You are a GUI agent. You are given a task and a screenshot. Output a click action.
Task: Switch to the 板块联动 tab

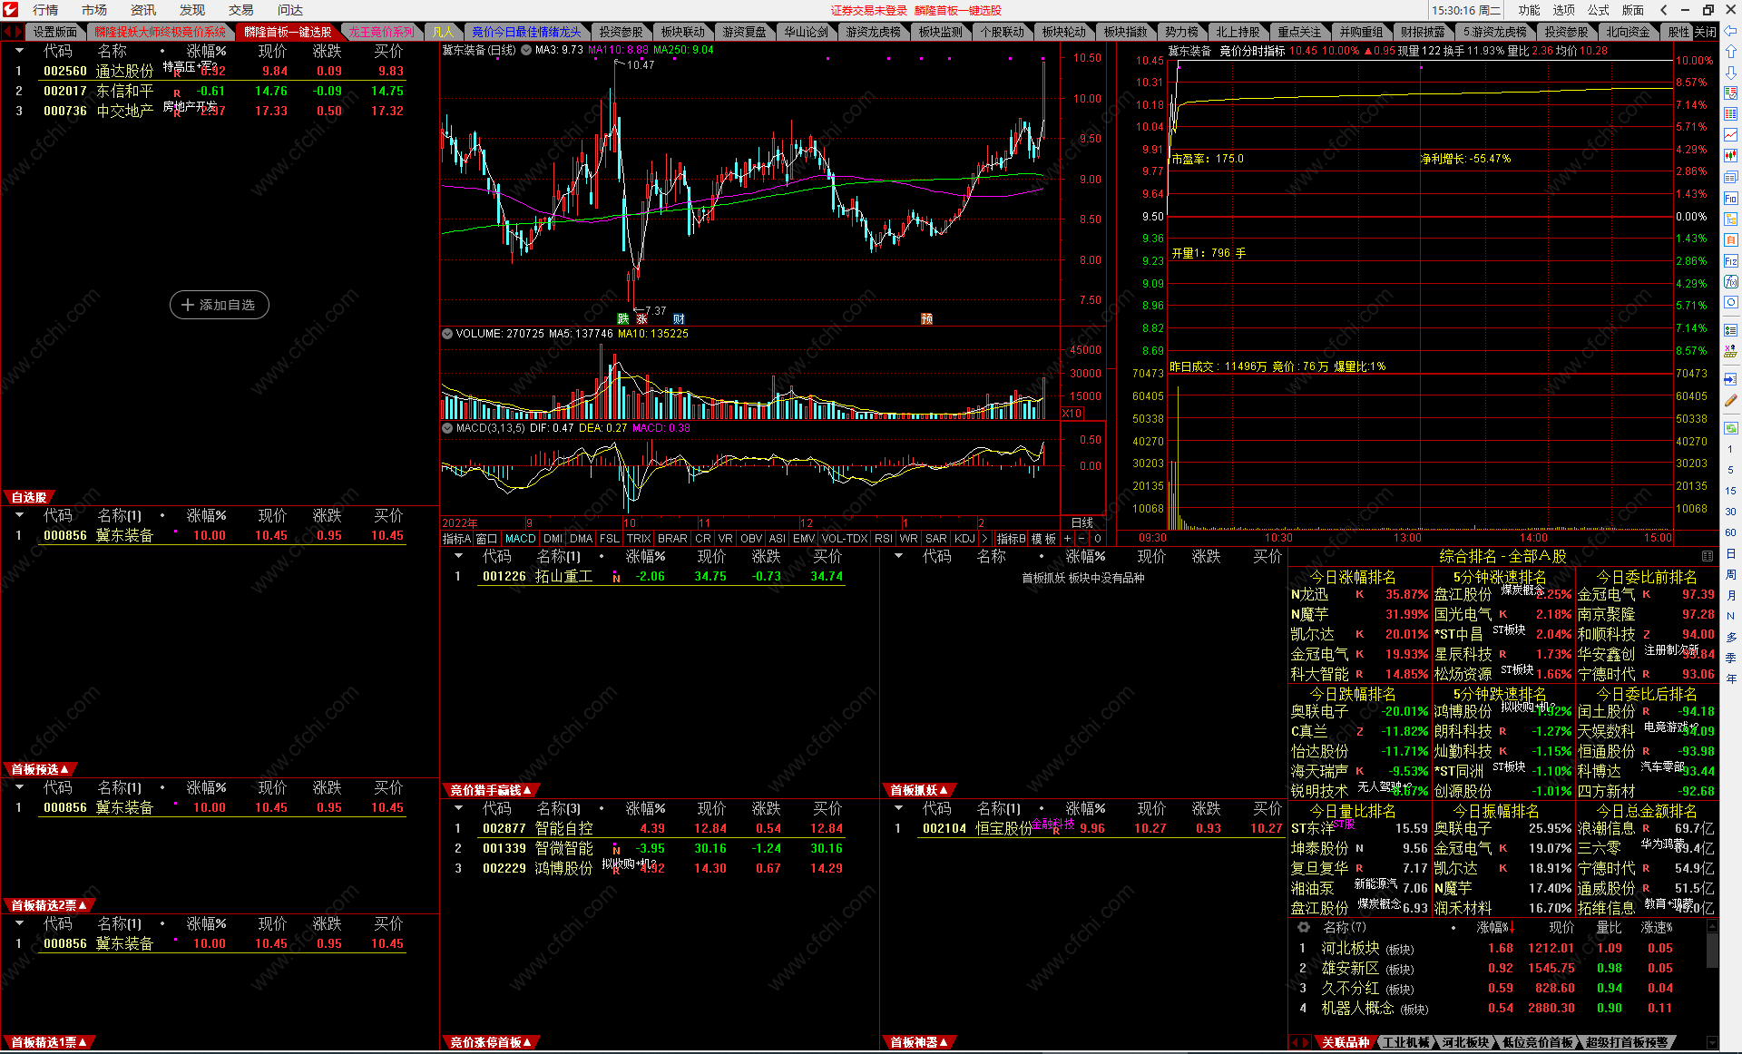pos(682,32)
